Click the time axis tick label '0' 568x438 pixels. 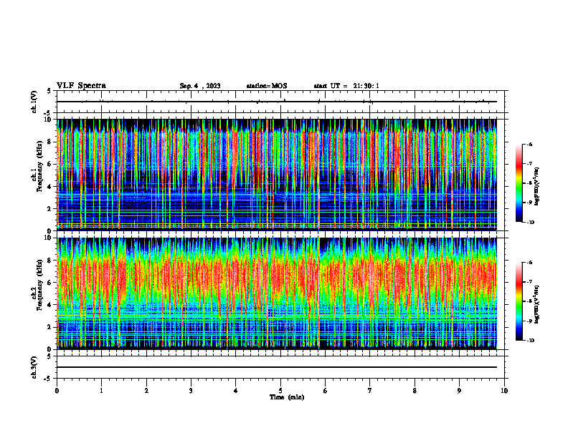tap(57, 391)
